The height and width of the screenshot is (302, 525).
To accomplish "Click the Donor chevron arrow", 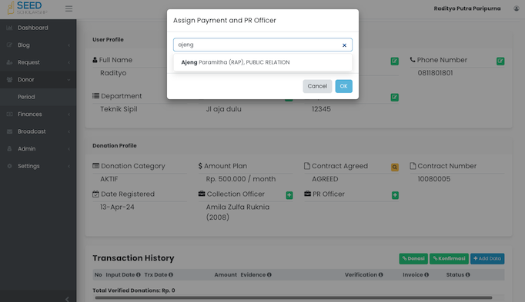I will [x=69, y=80].
